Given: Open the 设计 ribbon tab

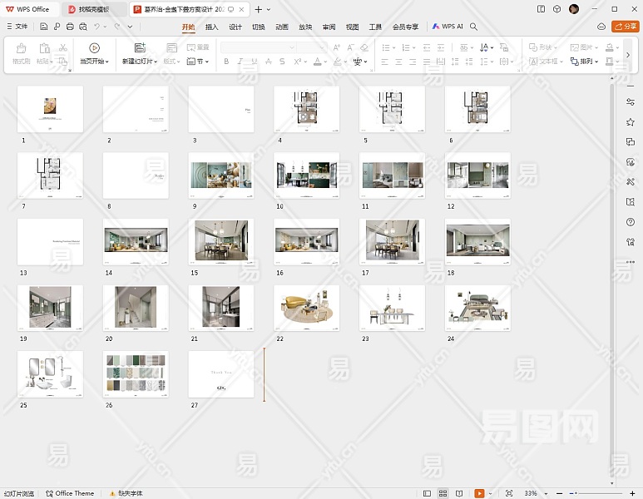Looking at the screenshot, I should tap(235, 27).
